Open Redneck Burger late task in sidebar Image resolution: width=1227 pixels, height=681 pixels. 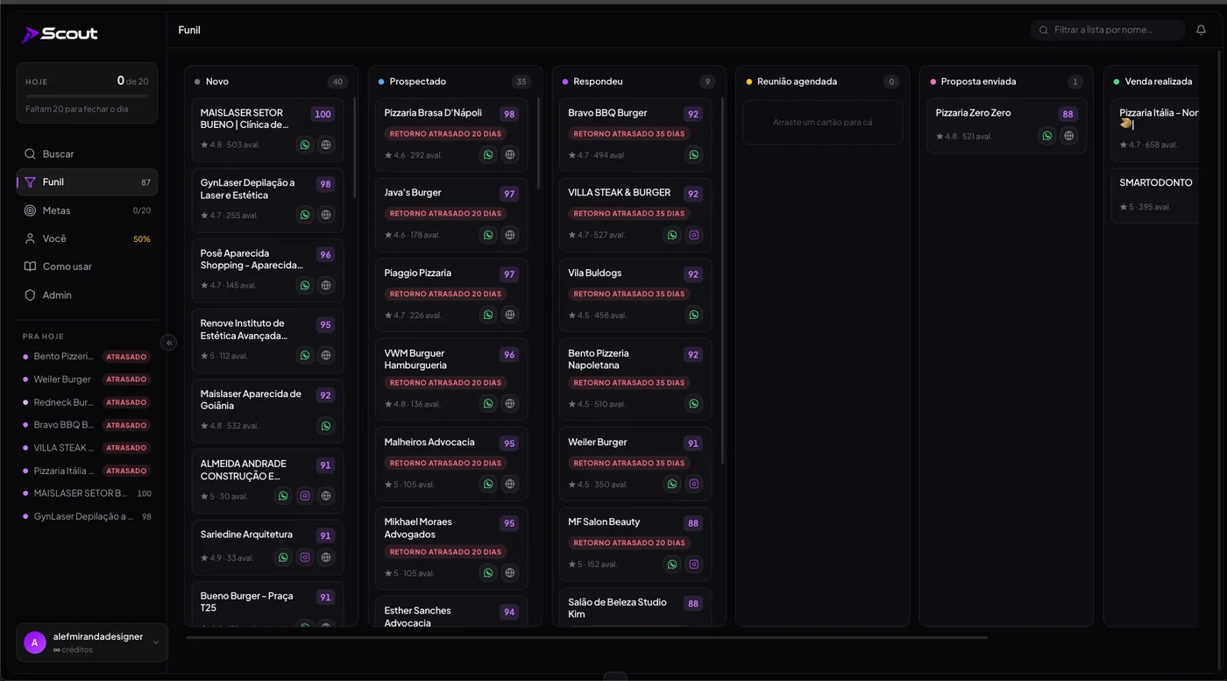pos(87,402)
